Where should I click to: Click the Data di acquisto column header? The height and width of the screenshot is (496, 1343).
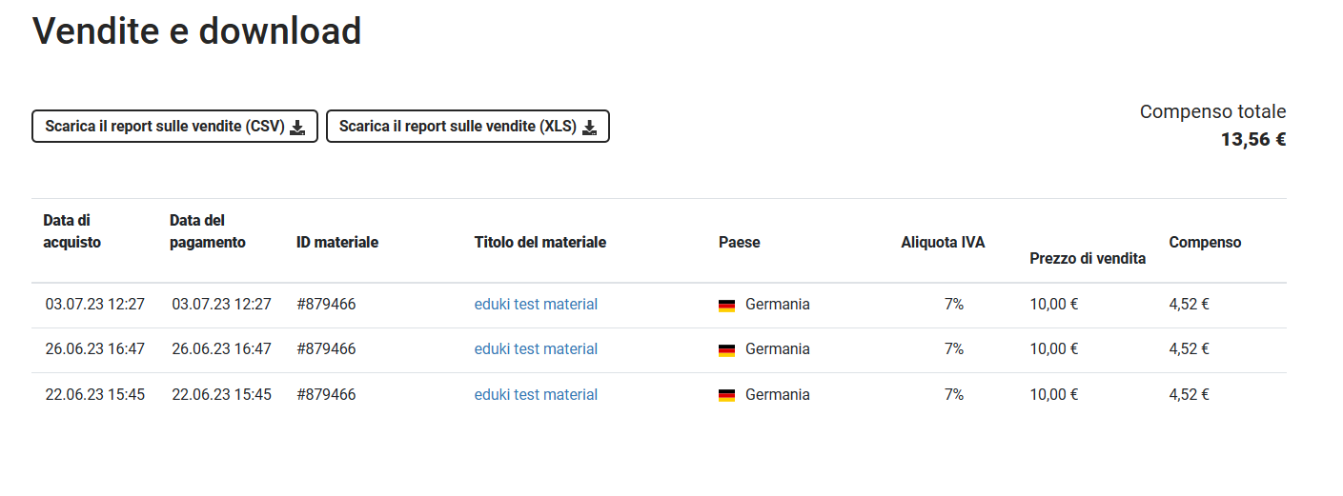[x=72, y=231]
